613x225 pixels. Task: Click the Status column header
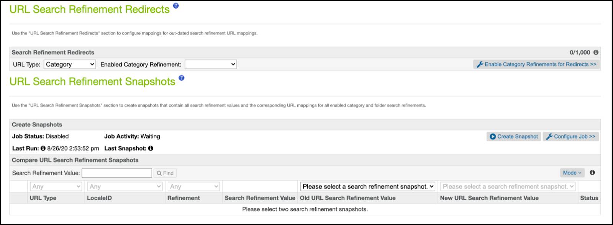tap(589, 198)
